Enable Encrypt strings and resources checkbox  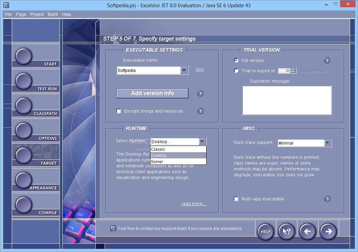pos(119,111)
